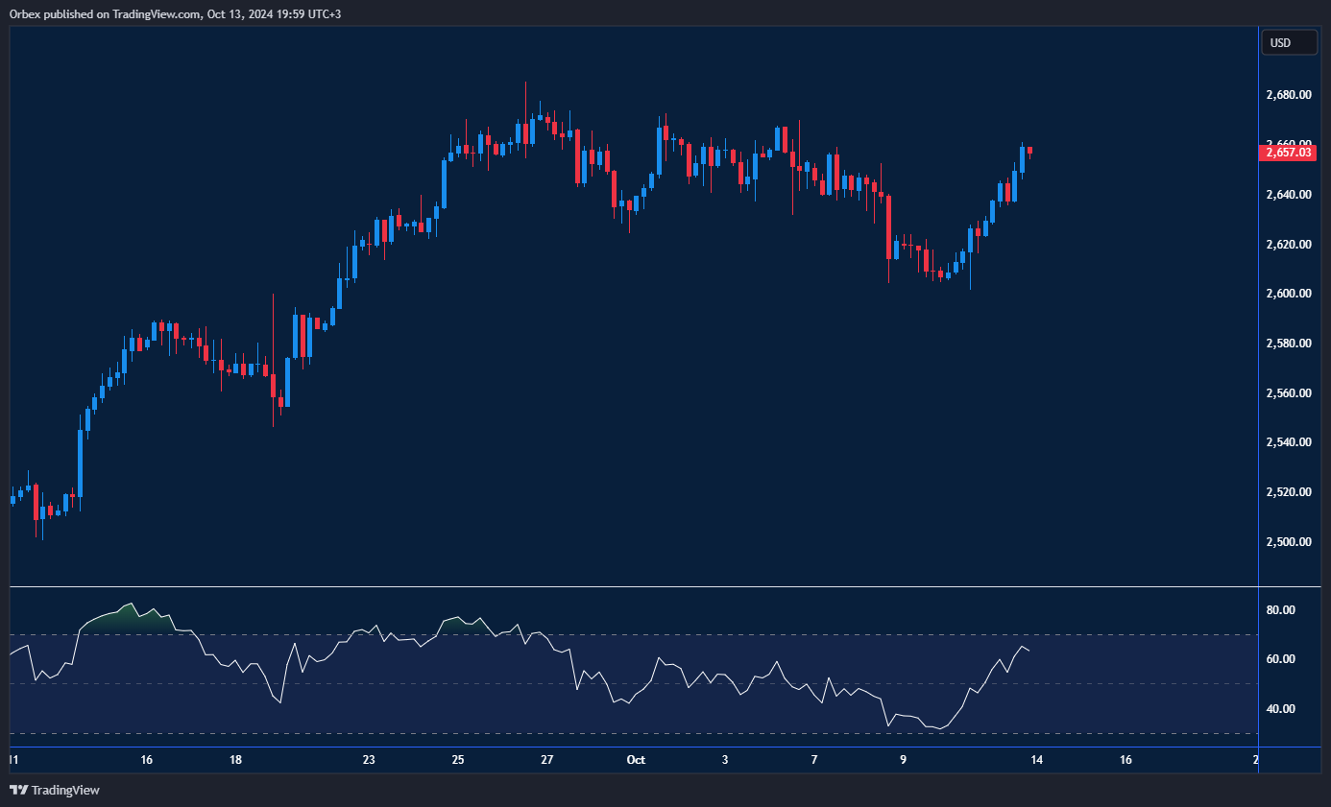Screen dimensions: 1331x807
Task: Select the Oct marker on time axis
Action: coord(635,760)
